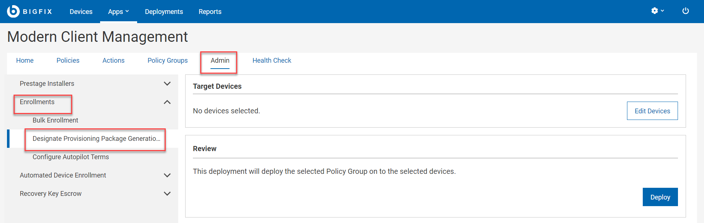Screen dimensions: 704x223
Task: Switch to the Home tab
Action: pyautogui.click(x=25, y=60)
